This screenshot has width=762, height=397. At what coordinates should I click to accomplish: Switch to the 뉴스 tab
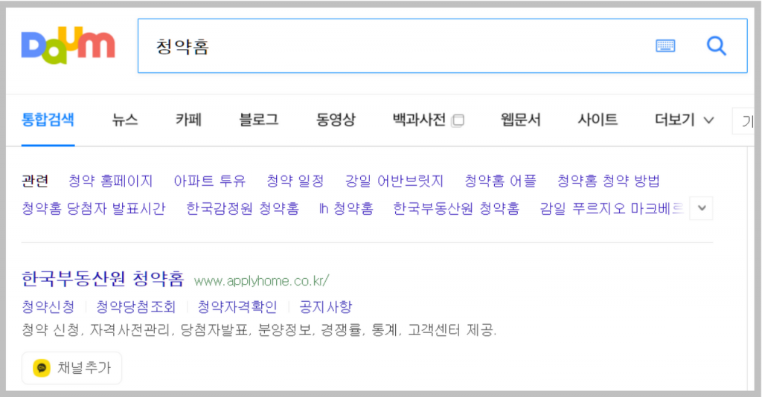pos(125,120)
